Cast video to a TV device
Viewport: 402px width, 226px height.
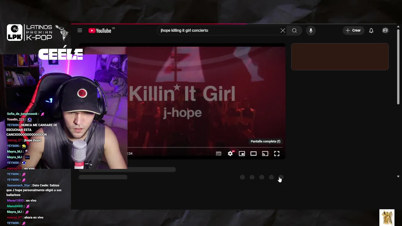265,153
